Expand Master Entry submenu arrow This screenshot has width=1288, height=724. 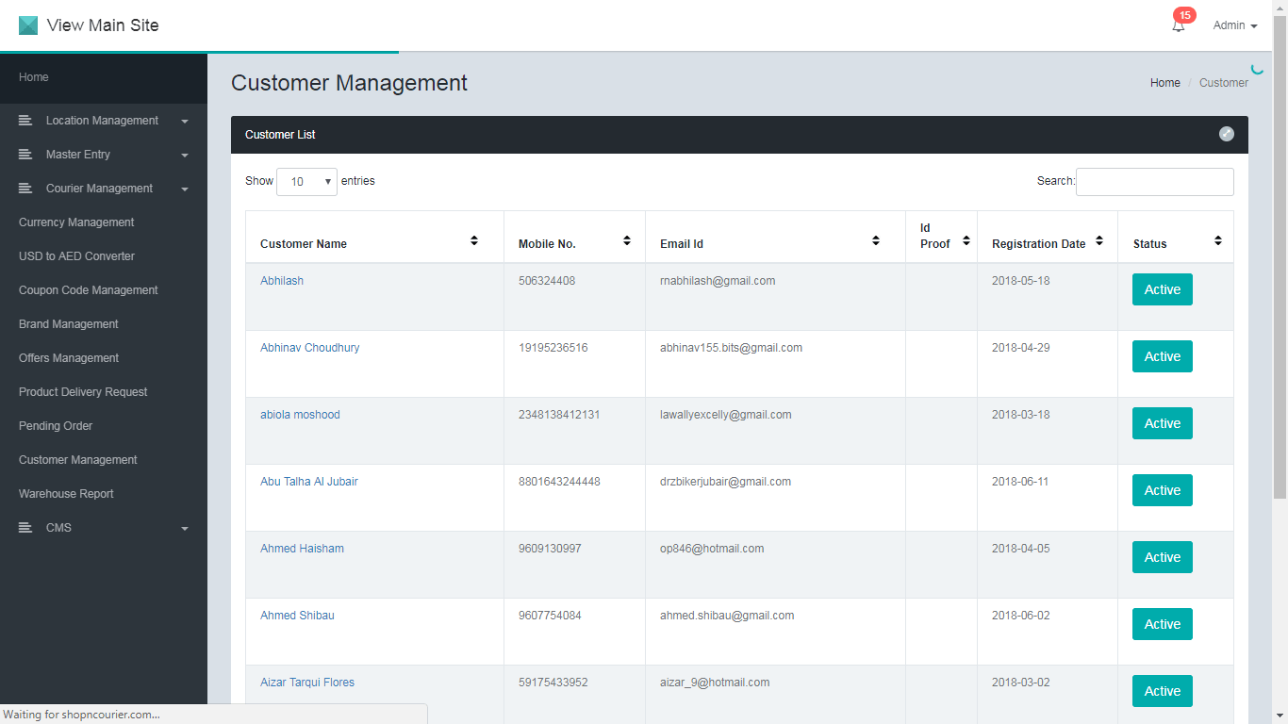[185, 156]
